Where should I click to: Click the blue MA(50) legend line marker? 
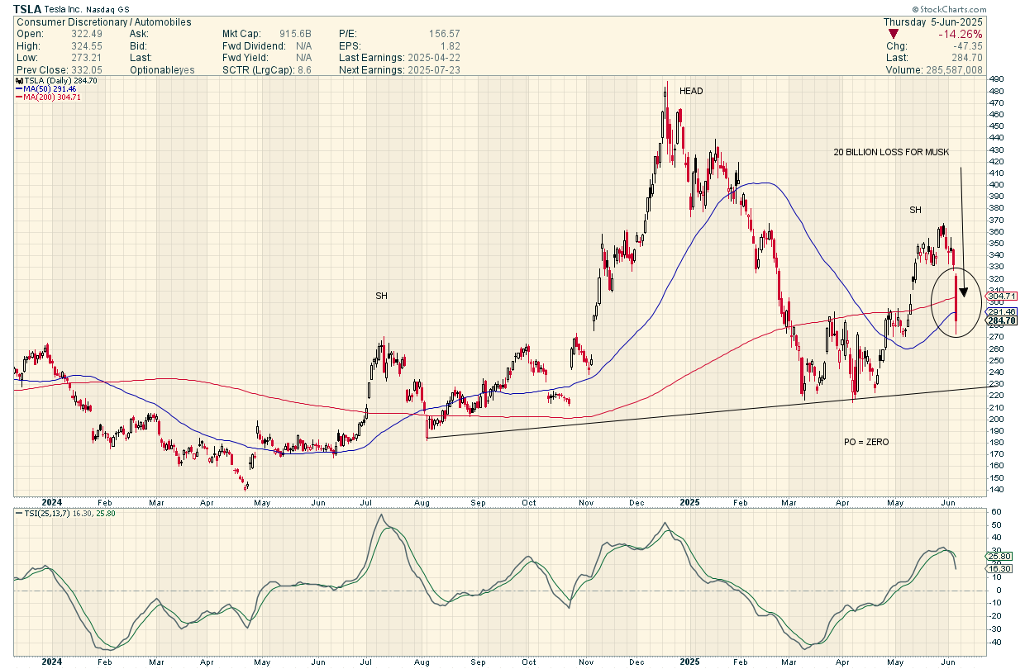point(19,88)
